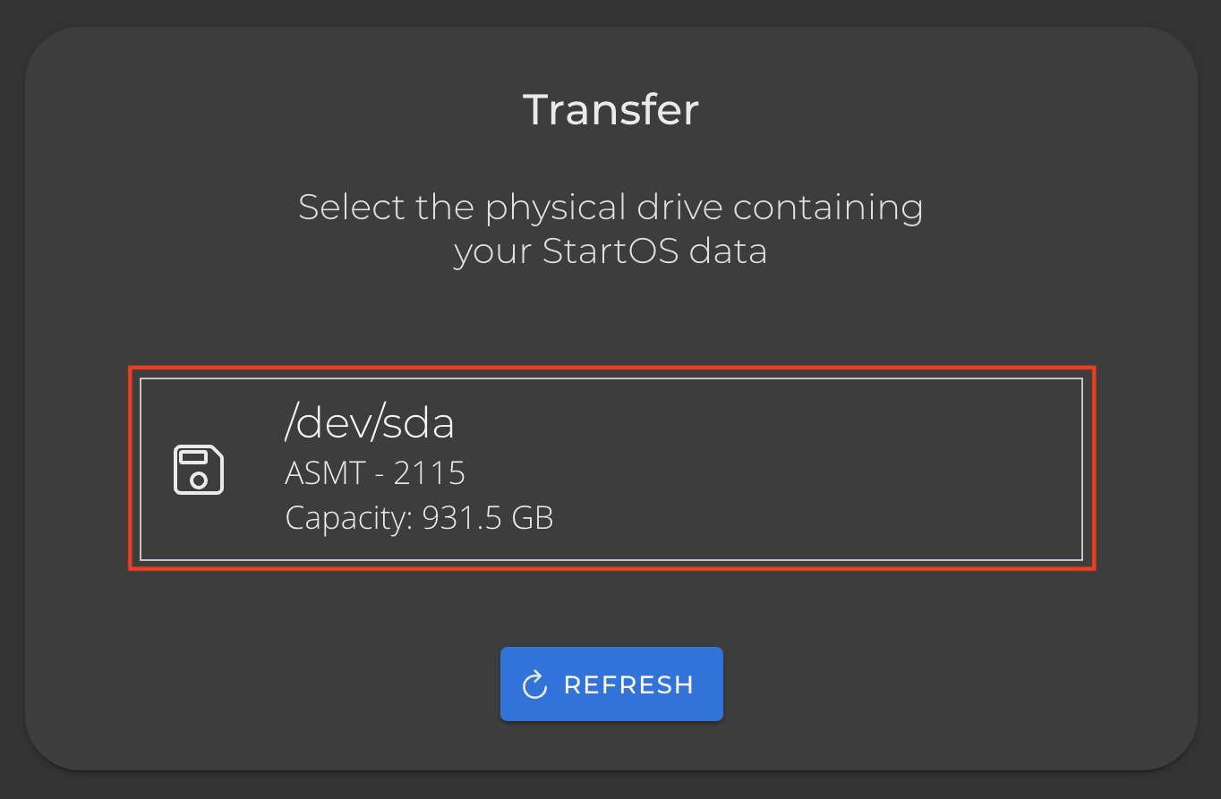
Task: Select the /dev/sda drive entry
Action: [x=611, y=470]
